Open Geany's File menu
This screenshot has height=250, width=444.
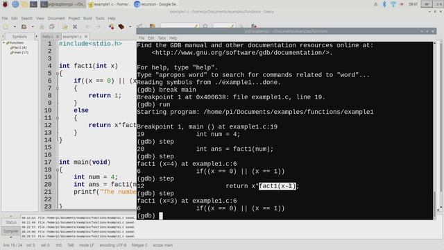(x=5, y=18)
